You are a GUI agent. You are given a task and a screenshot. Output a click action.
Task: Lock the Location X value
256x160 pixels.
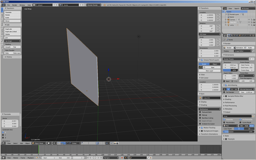pyautogui.click(x=218, y=15)
